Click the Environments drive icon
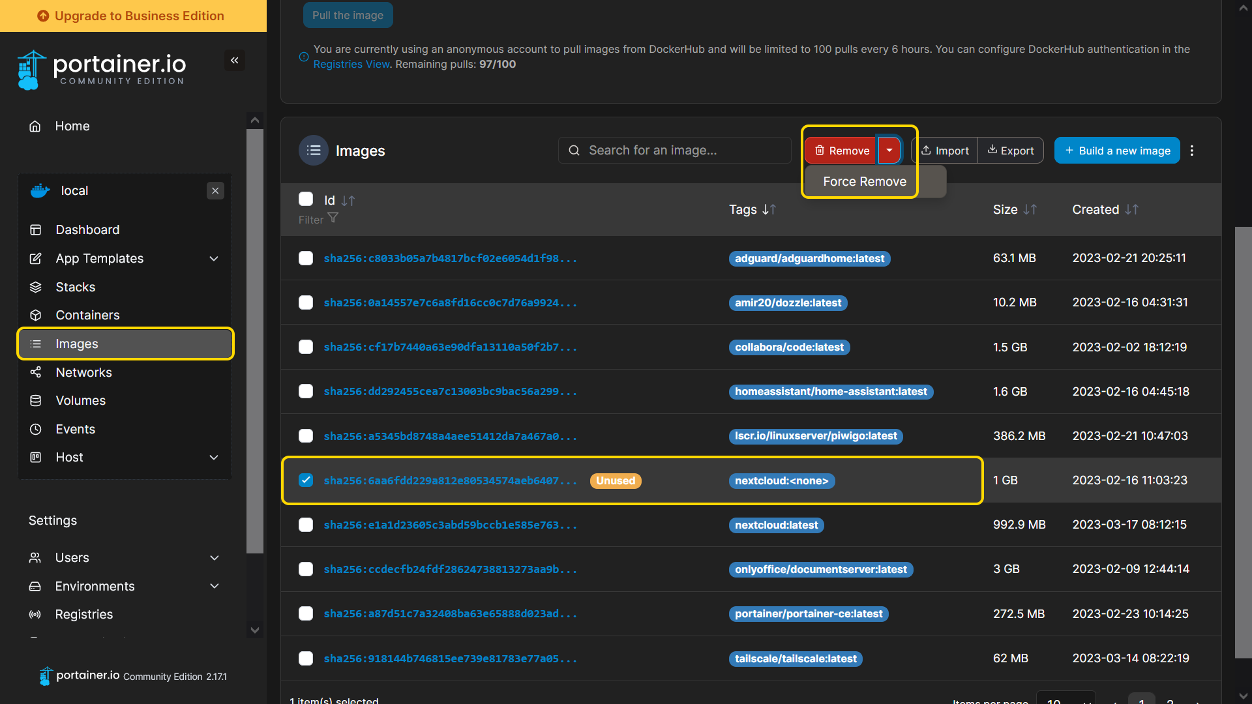This screenshot has height=704, width=1252. [x=35, y=587]
